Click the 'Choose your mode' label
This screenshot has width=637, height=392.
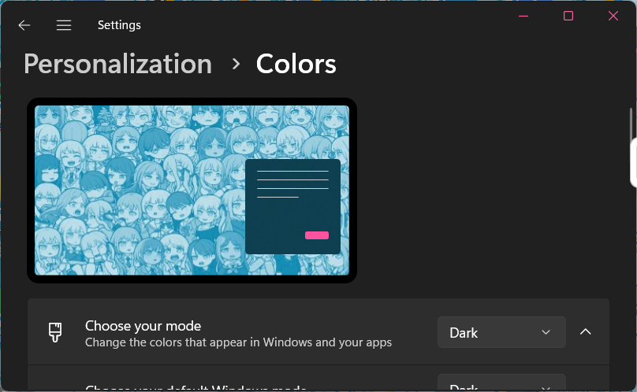click(x=143, y=326)
